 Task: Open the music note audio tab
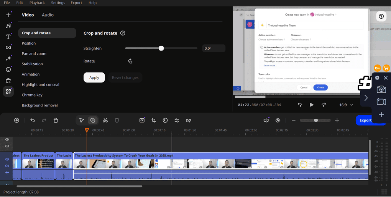(x=8, y=26)
